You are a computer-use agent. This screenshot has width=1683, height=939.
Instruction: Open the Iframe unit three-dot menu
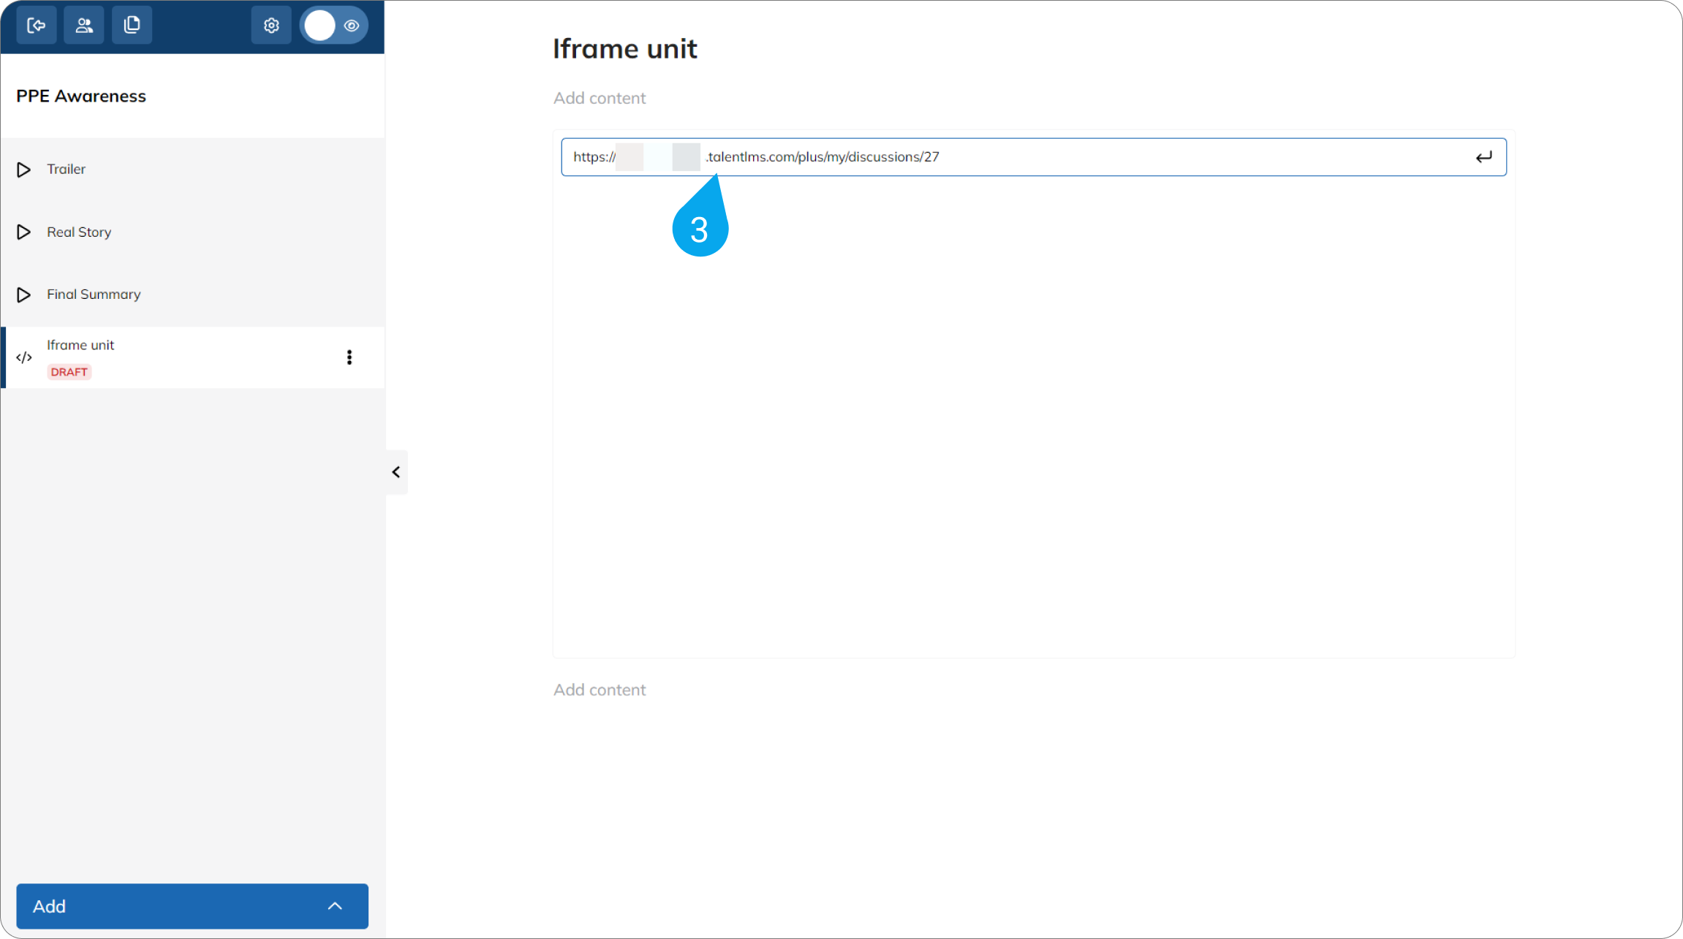pyautogui.click(x=349, y=357)
